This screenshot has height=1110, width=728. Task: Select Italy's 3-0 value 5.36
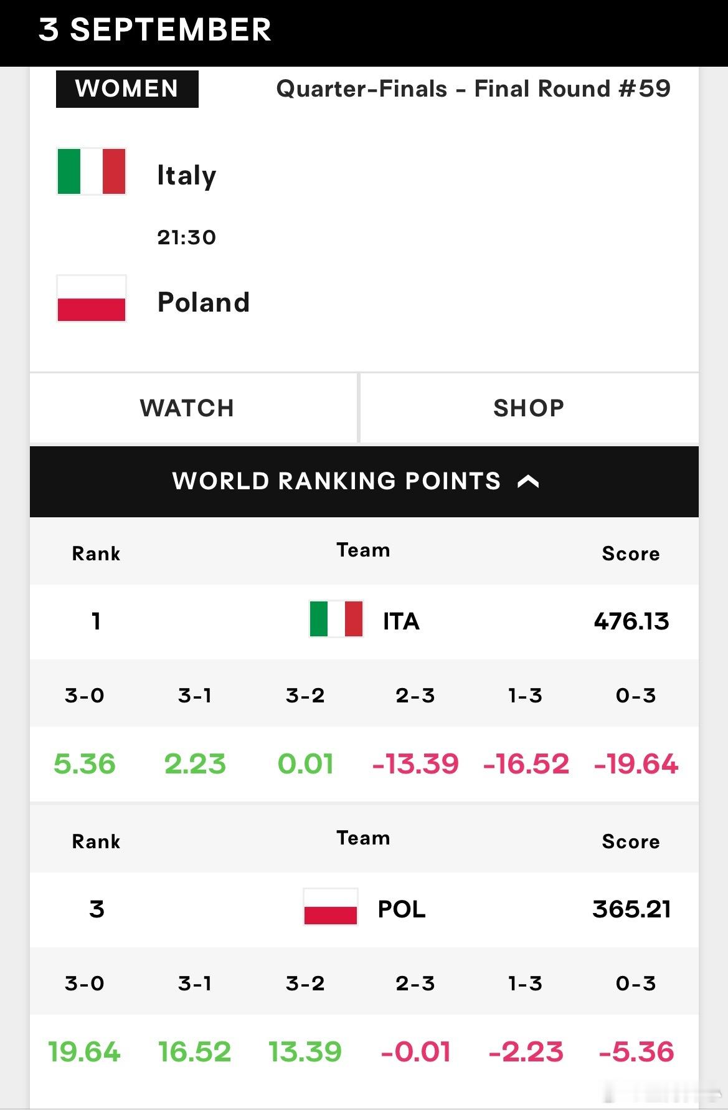click(85, 764)
